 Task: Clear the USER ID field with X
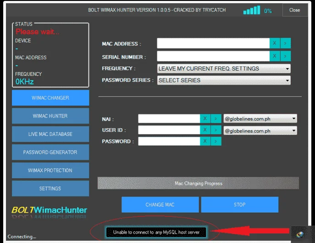pos(205,130)
